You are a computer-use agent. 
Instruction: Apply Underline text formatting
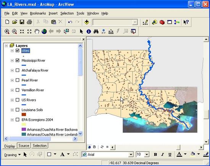pyautogui.click(x=170, y=155)
